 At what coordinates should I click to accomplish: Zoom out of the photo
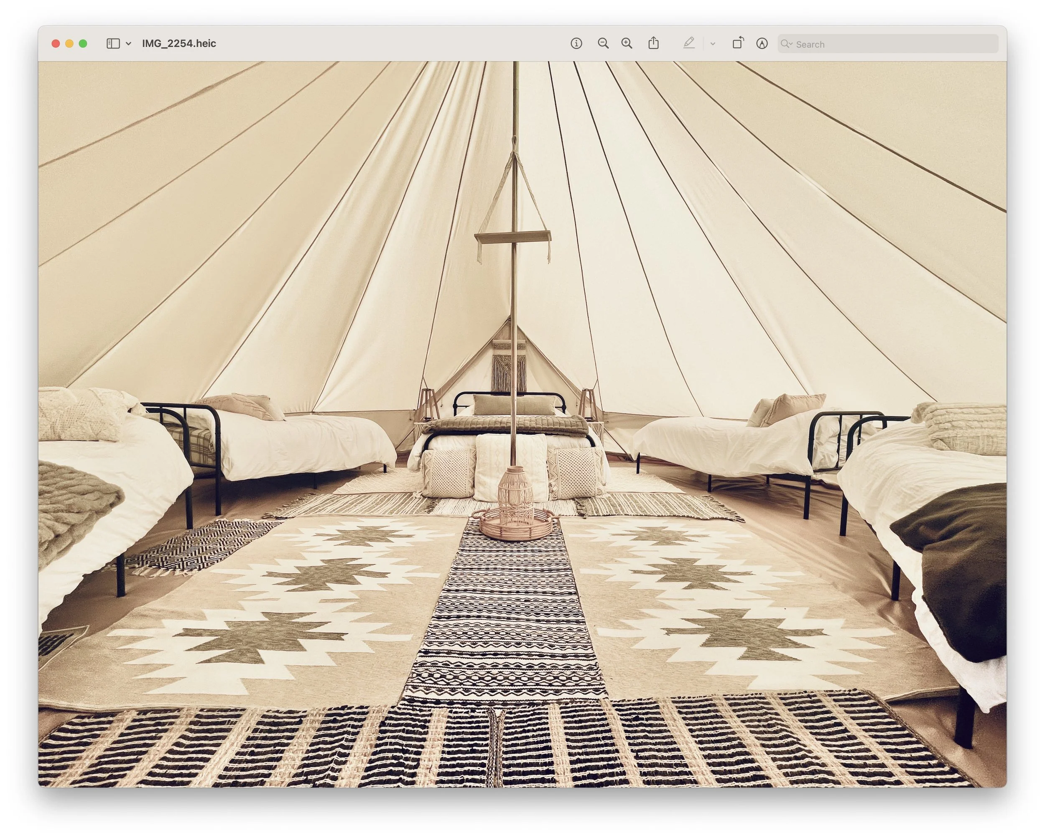[603, 43]
